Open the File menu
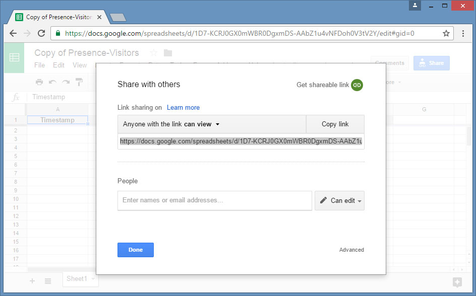Viewport: 476px width, 296px height. tap(39, 65)
